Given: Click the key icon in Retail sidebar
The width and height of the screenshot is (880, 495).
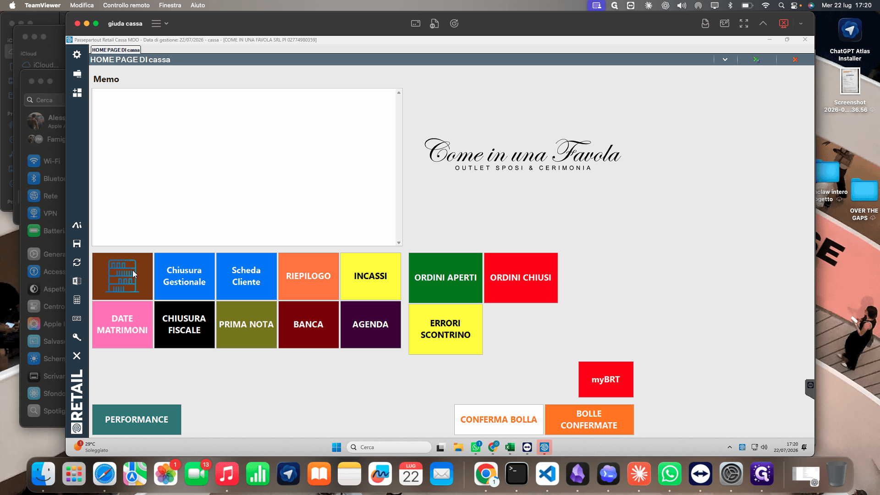Looking at the screenshot, I should (x=77, y=337).
